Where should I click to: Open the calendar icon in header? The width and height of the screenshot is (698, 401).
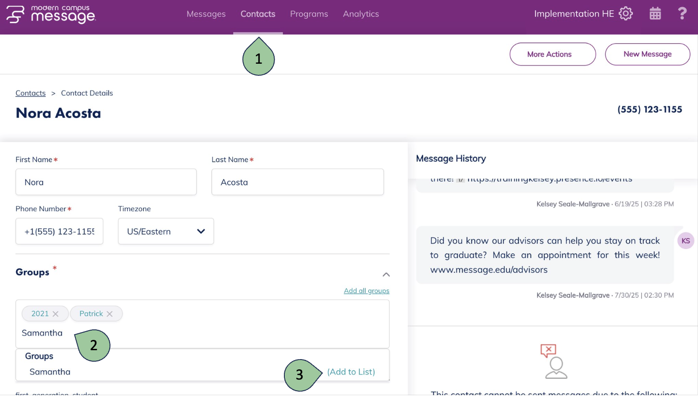(x=655, y=13)
